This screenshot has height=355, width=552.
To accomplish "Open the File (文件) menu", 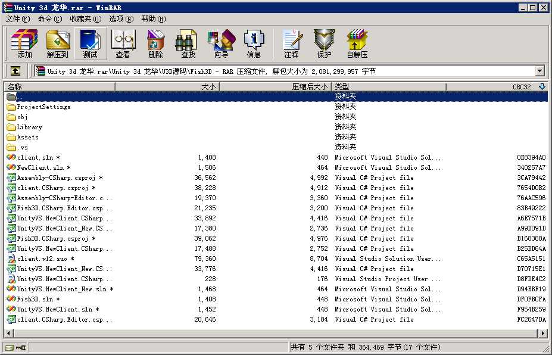I will pyautogui.click(x=18, y=19).
